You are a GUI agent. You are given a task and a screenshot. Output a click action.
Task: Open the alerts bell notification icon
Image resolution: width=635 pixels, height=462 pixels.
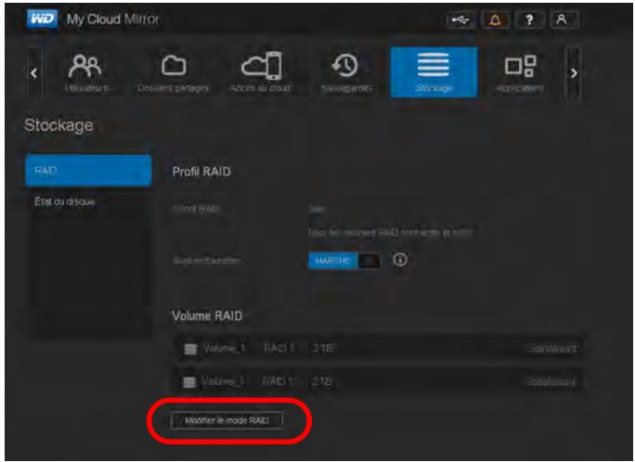tap(495, 19)
